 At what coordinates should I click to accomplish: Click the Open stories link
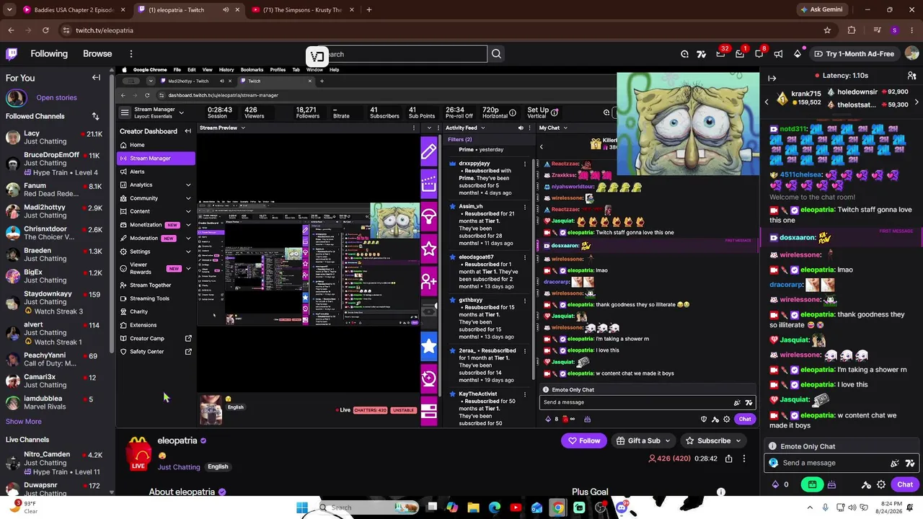[x=56, y=98]
